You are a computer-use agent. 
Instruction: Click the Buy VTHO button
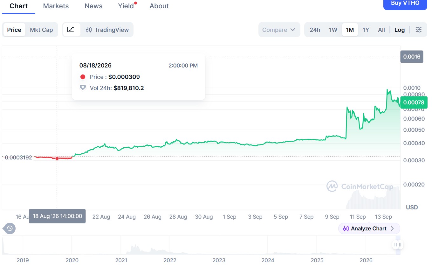tap(405, 4)
